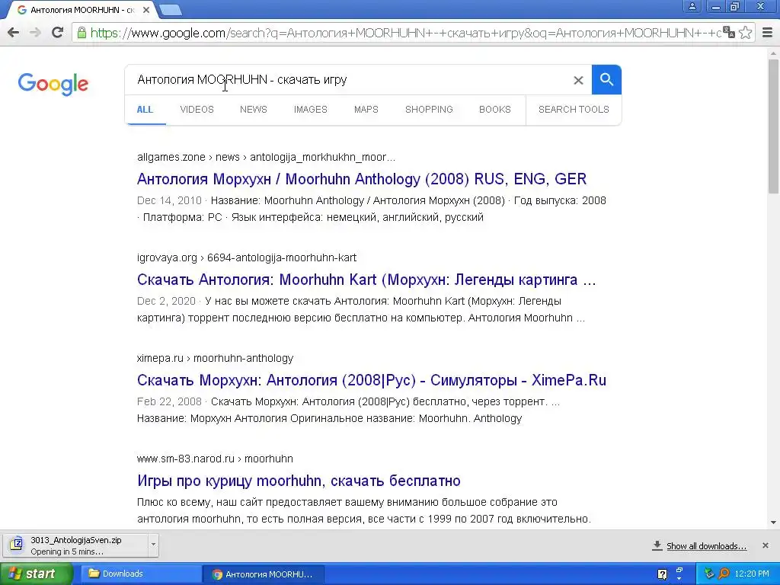
Task: Click the ximepa.ru breadcrumb URL
Action: click(215, 358)
